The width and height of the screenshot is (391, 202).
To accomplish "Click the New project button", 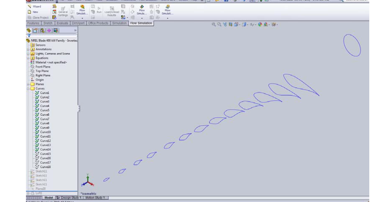I will click(33, 12).
